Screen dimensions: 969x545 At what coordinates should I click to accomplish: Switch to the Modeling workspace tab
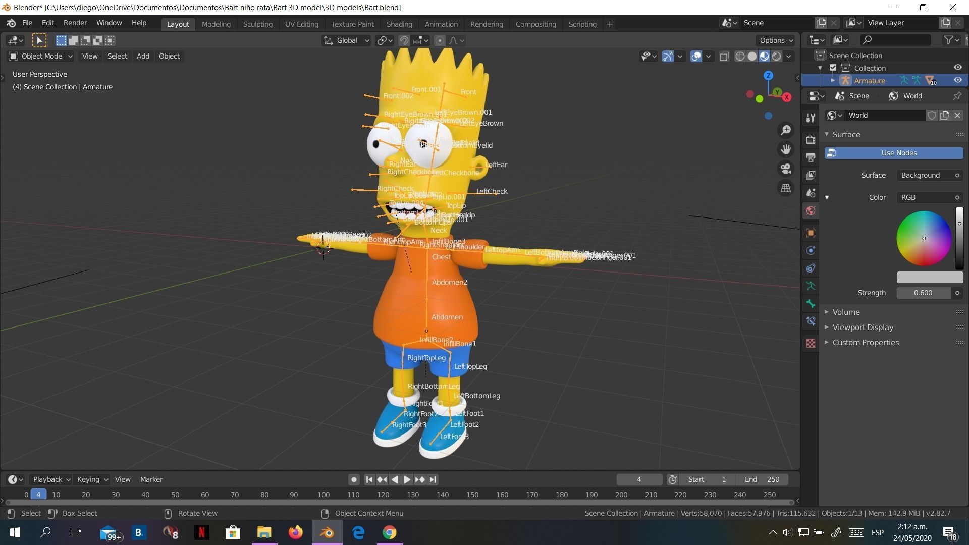click(216, 24)
